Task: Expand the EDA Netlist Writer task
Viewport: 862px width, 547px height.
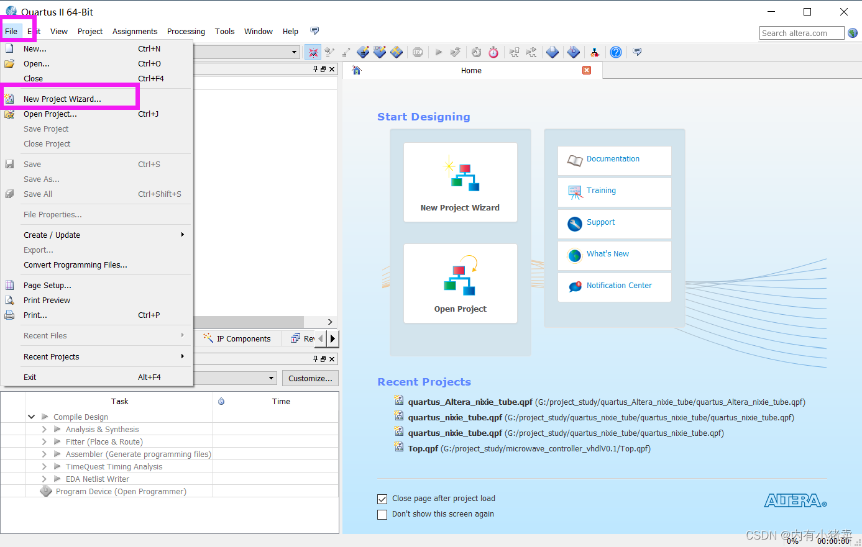Action: pyautogui.click(x=44, y=479)
